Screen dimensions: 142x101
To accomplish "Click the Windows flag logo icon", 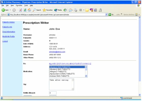I will tap(138, 6).
